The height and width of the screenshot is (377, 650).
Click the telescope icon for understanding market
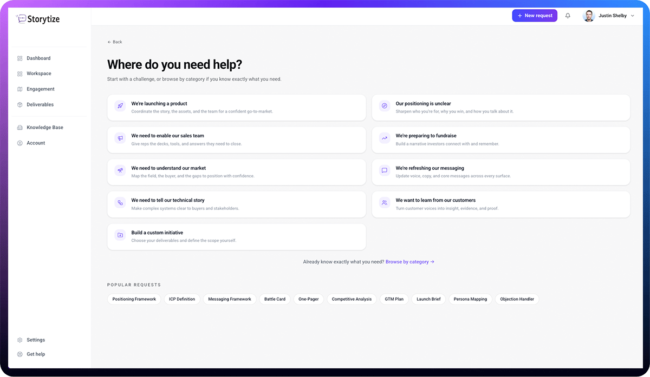tap(120, 170)
